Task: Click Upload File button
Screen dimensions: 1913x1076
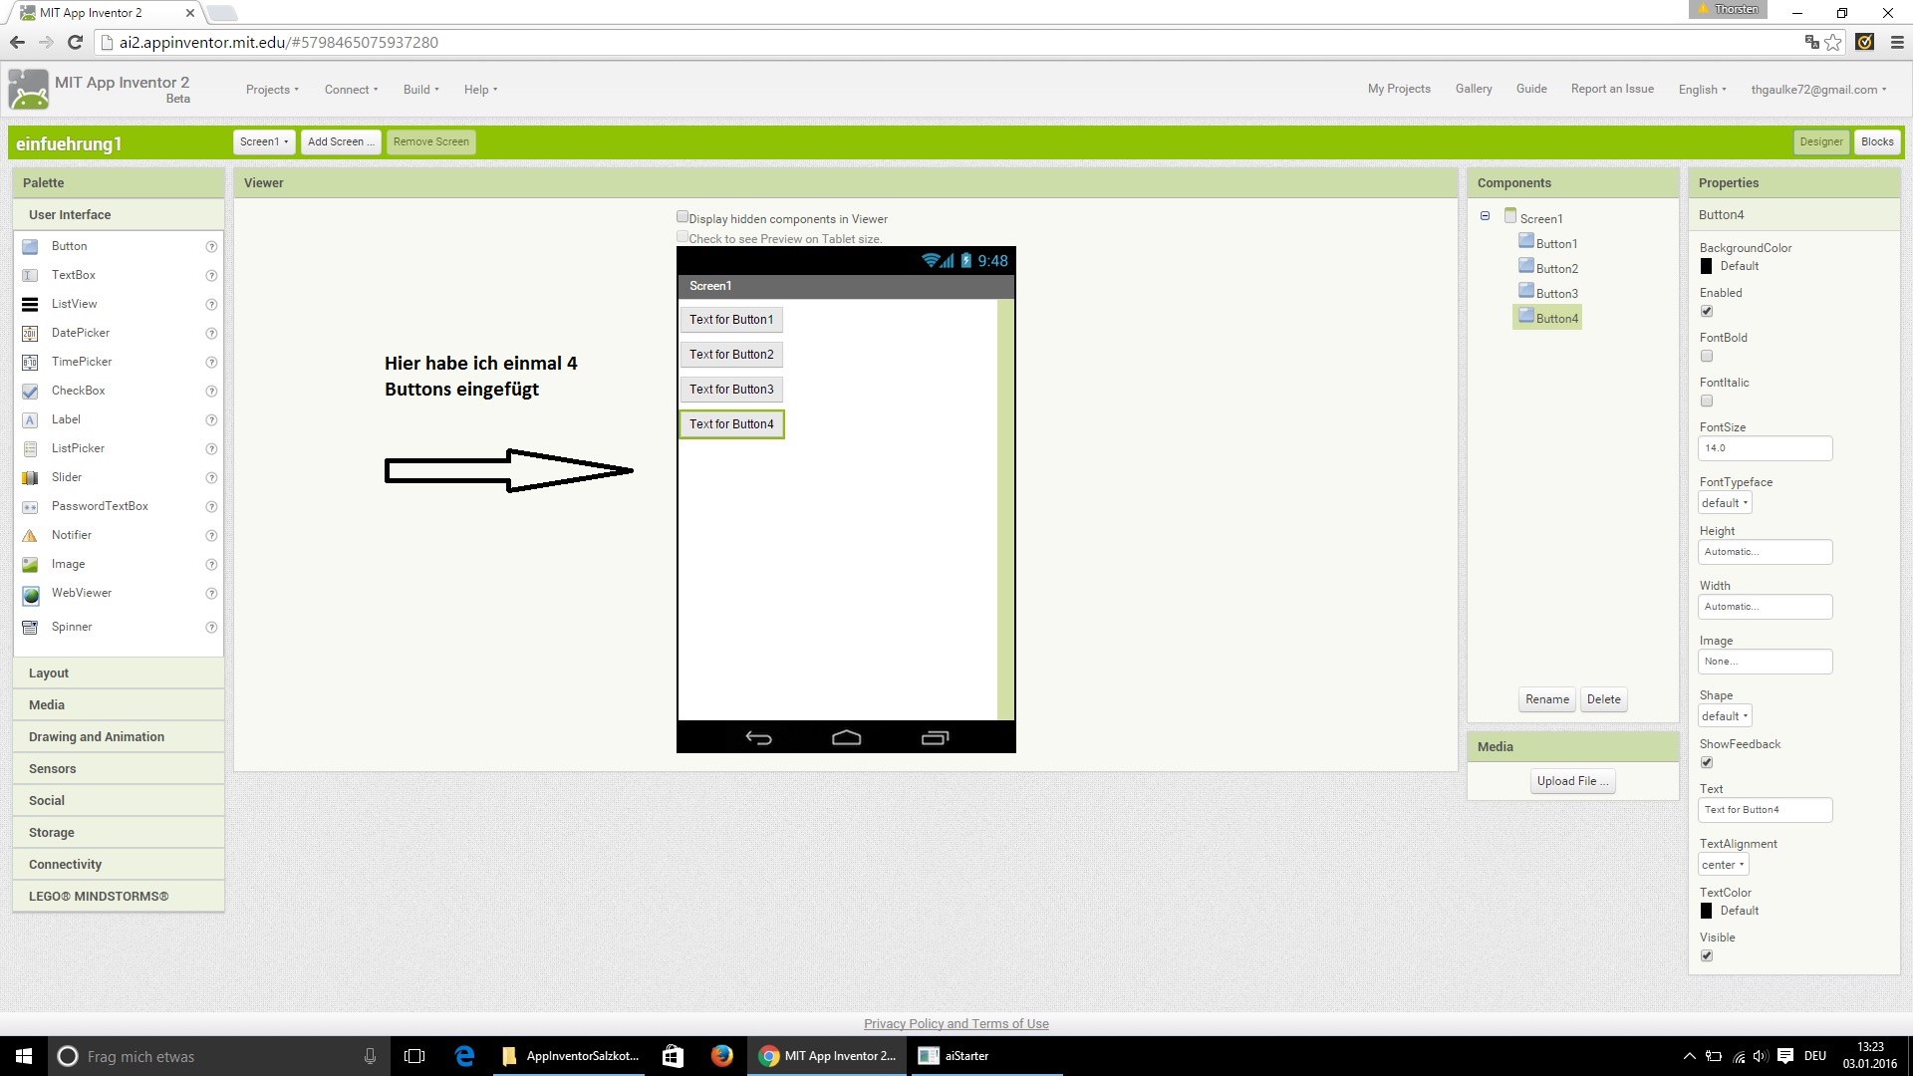Action: pyautogui.click(x=1572, y=781)
